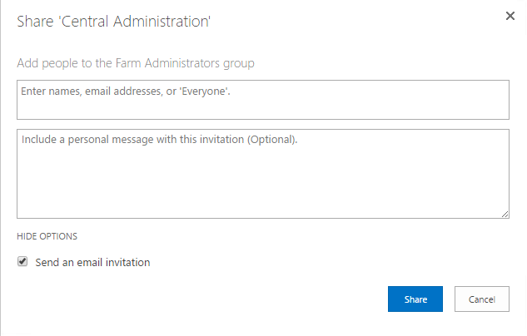Viewport: 527px width, 336px height.
Task: Abort sharing with the Cancel button
Action: pos(482,299)
